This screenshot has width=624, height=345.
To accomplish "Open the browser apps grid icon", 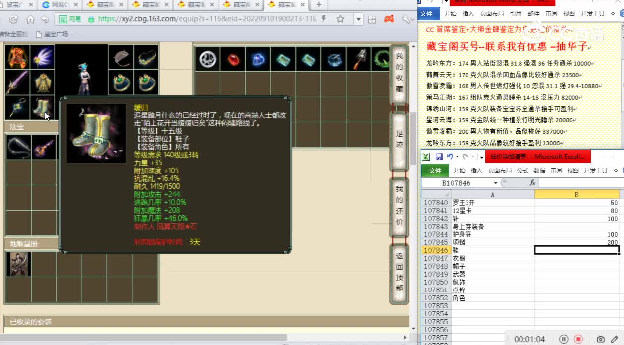I will tap(372, 19).
